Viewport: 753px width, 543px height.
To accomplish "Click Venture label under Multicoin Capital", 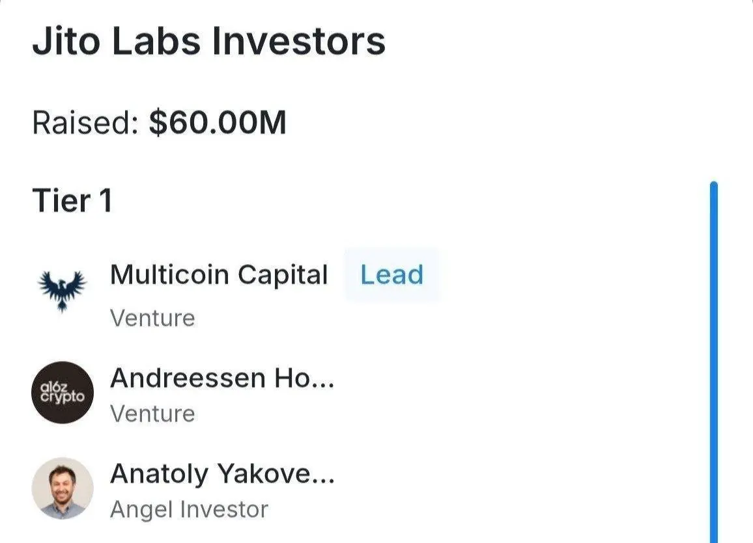I will tap(152, 318).
